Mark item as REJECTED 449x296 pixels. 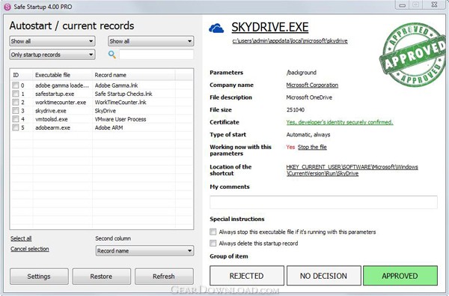tap(247, 276)
